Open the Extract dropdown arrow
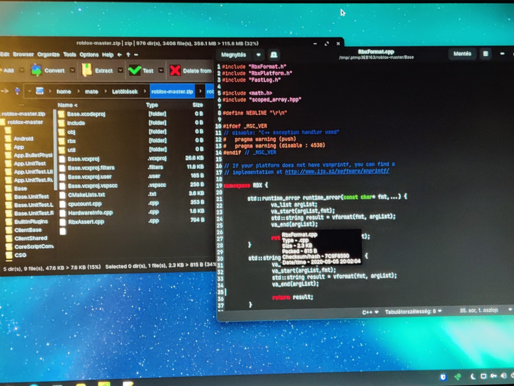The width and height of the screenshot is (514, 386). coord(120,70)
